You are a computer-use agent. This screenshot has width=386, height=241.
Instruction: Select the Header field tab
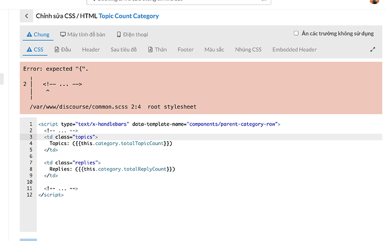(91, 50)
